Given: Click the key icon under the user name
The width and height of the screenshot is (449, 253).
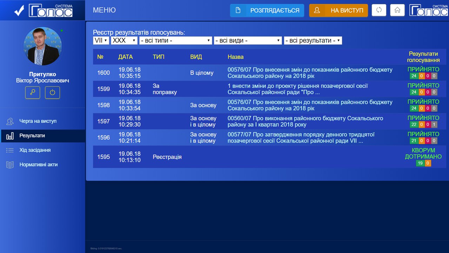Looking at the screenshot, I should (x=33, y=93).
